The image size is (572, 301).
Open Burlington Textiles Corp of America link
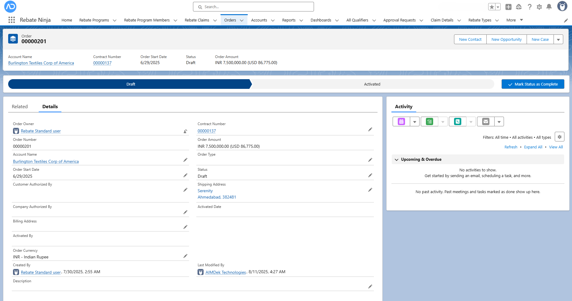(41, 63)
